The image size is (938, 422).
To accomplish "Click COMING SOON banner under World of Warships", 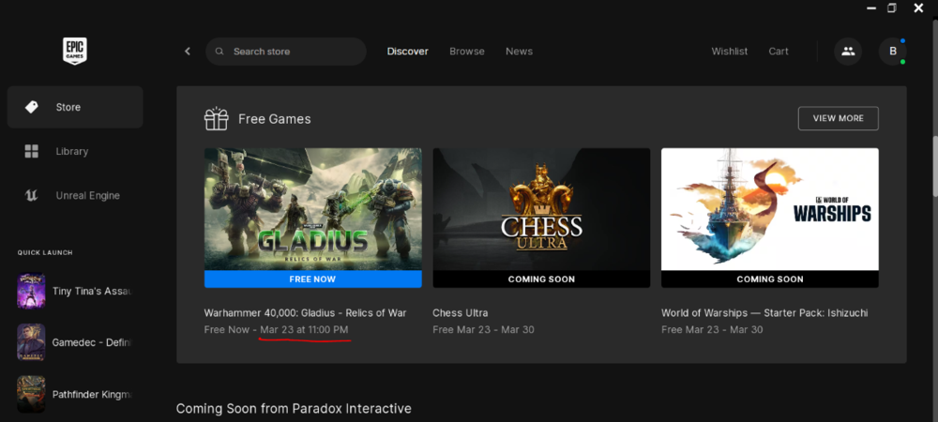I will [x=770, y=279].
